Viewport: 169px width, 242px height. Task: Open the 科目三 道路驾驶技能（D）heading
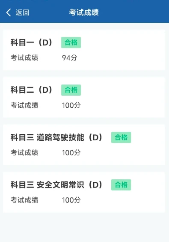coord(56,137)
